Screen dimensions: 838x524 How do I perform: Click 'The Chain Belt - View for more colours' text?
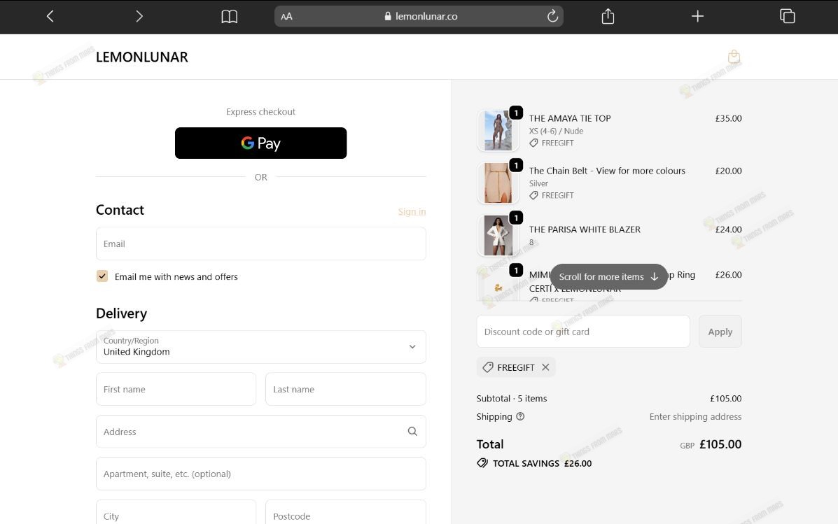click(607, 171)
